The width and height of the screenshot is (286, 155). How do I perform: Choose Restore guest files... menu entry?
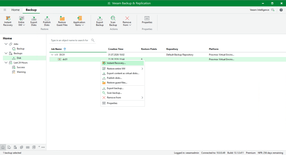click(x=122, y=83)
